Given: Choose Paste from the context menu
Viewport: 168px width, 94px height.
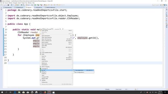Looking at the screenshot, I should (x=56, y=54).
